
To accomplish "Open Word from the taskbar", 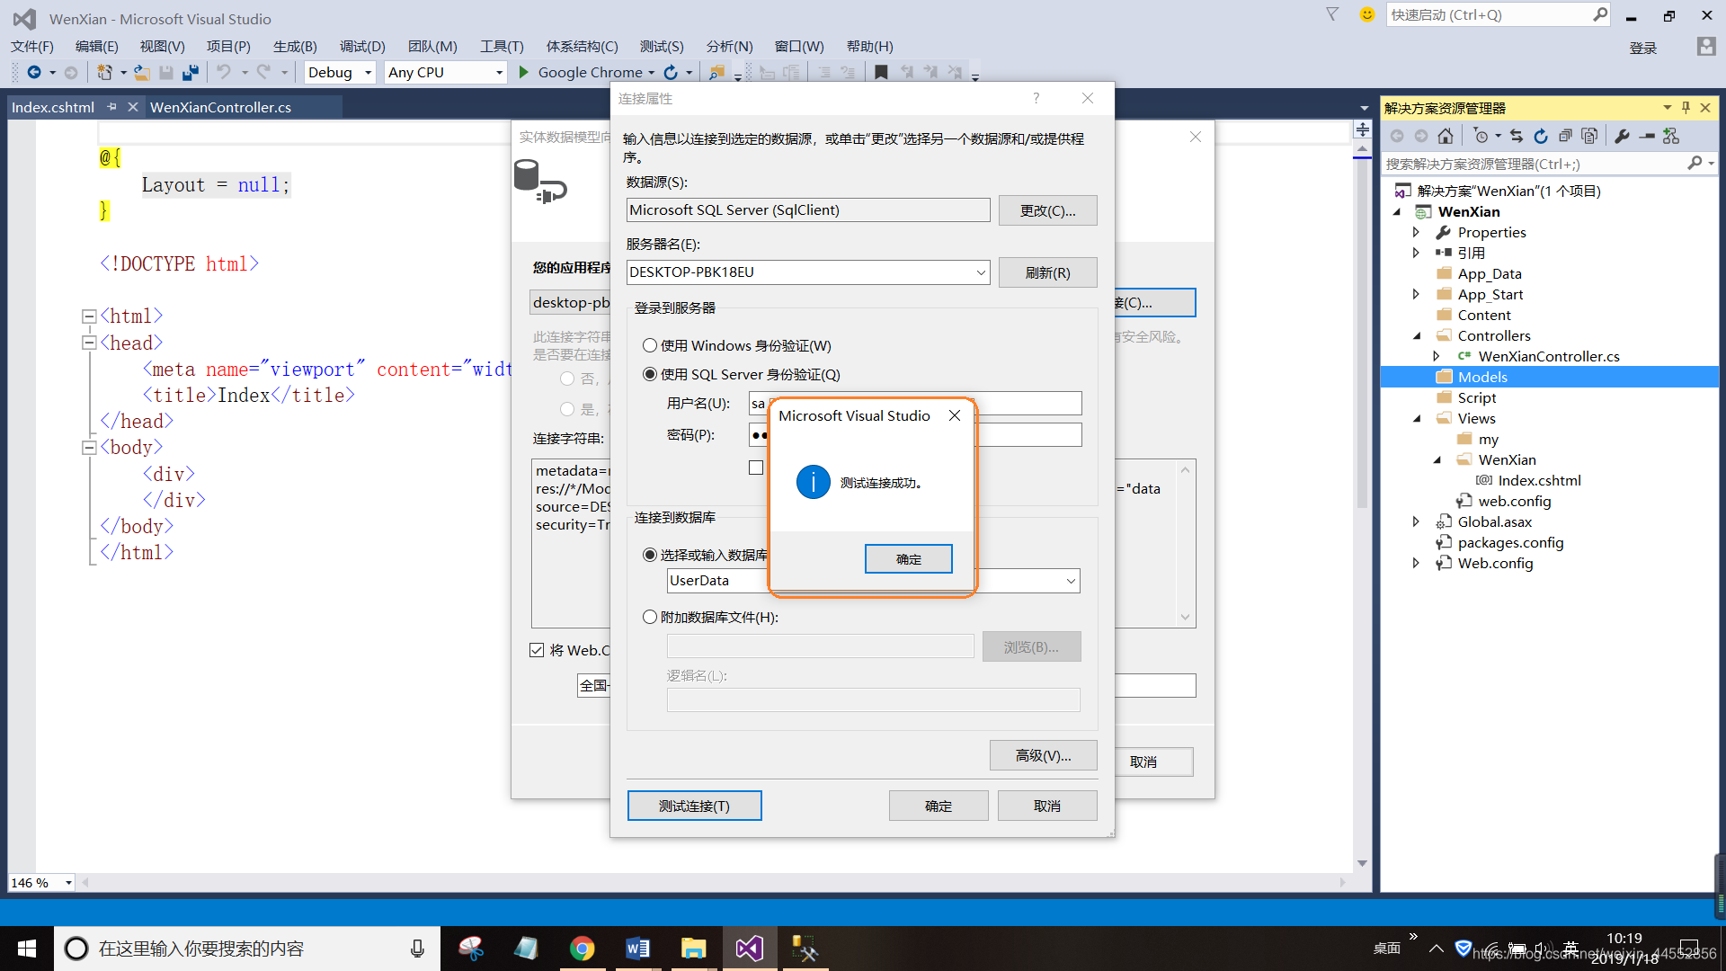I will pyautogui.click(x=638, y=949).
